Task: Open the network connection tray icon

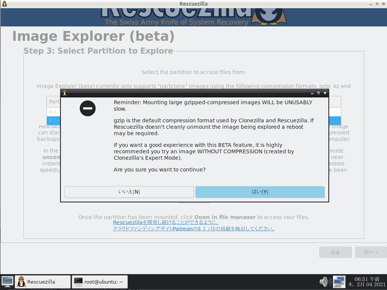Action: click(339, 282)
